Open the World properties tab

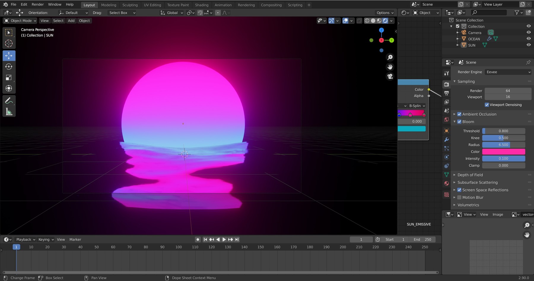[446, 120]
